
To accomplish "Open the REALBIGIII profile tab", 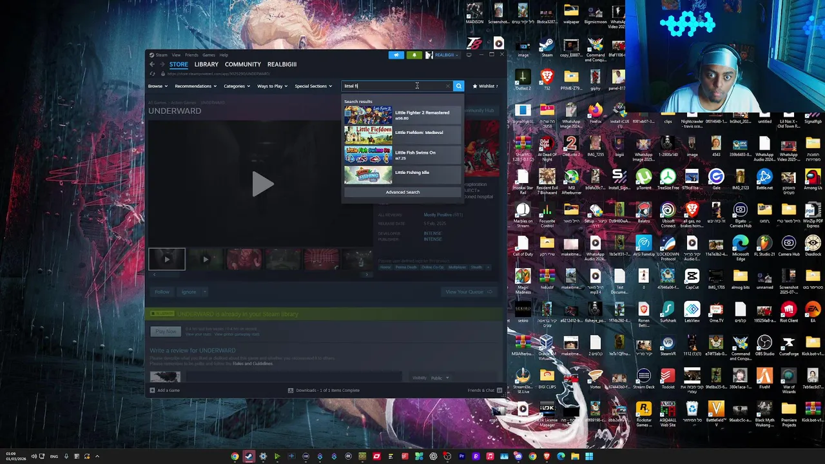I will pos(282,64).
